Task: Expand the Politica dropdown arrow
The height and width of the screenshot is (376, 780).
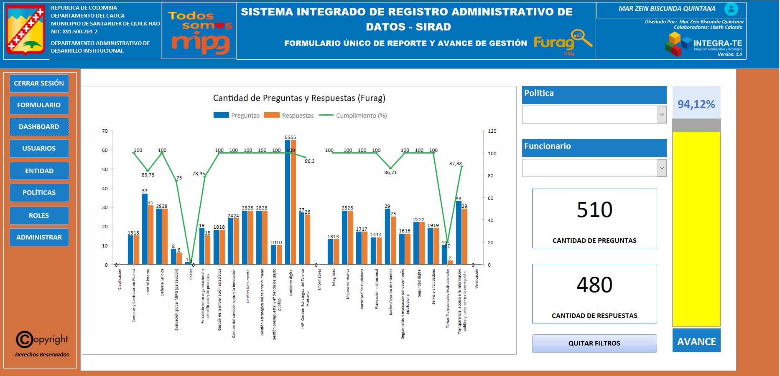Action: 662,114
